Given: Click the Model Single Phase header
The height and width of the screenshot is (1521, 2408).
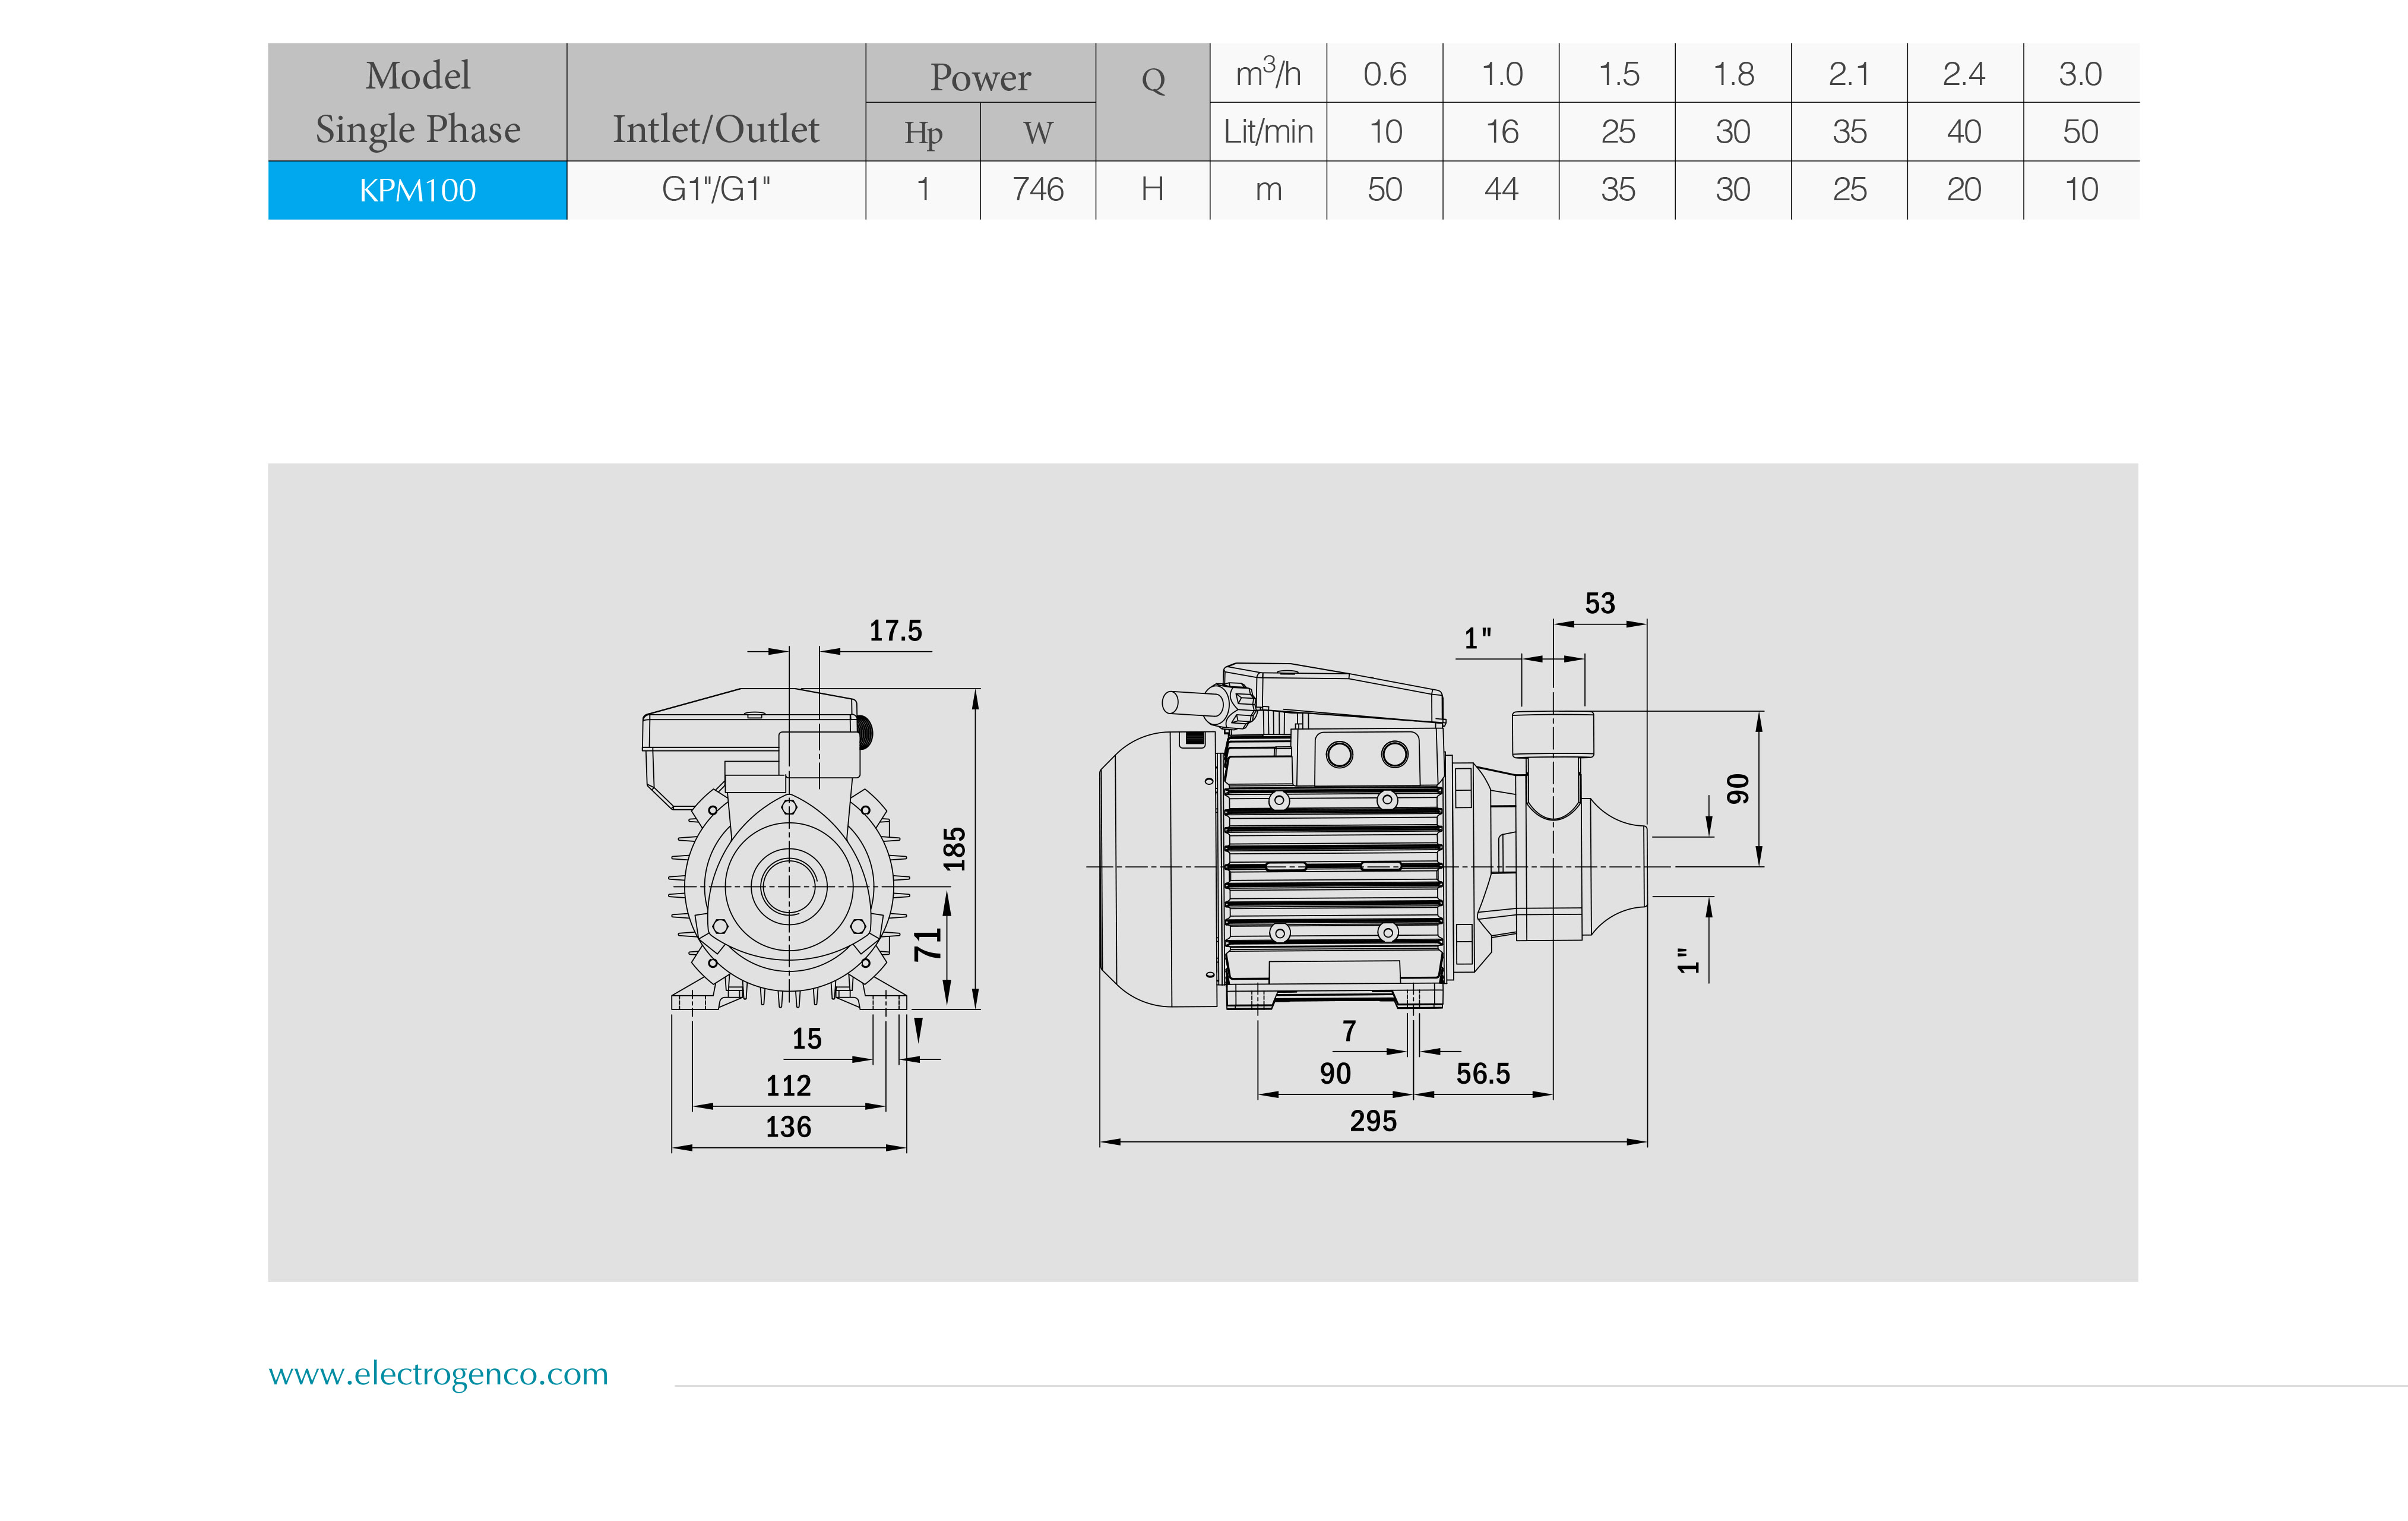Looking at the screenshot, I should 417,102.
